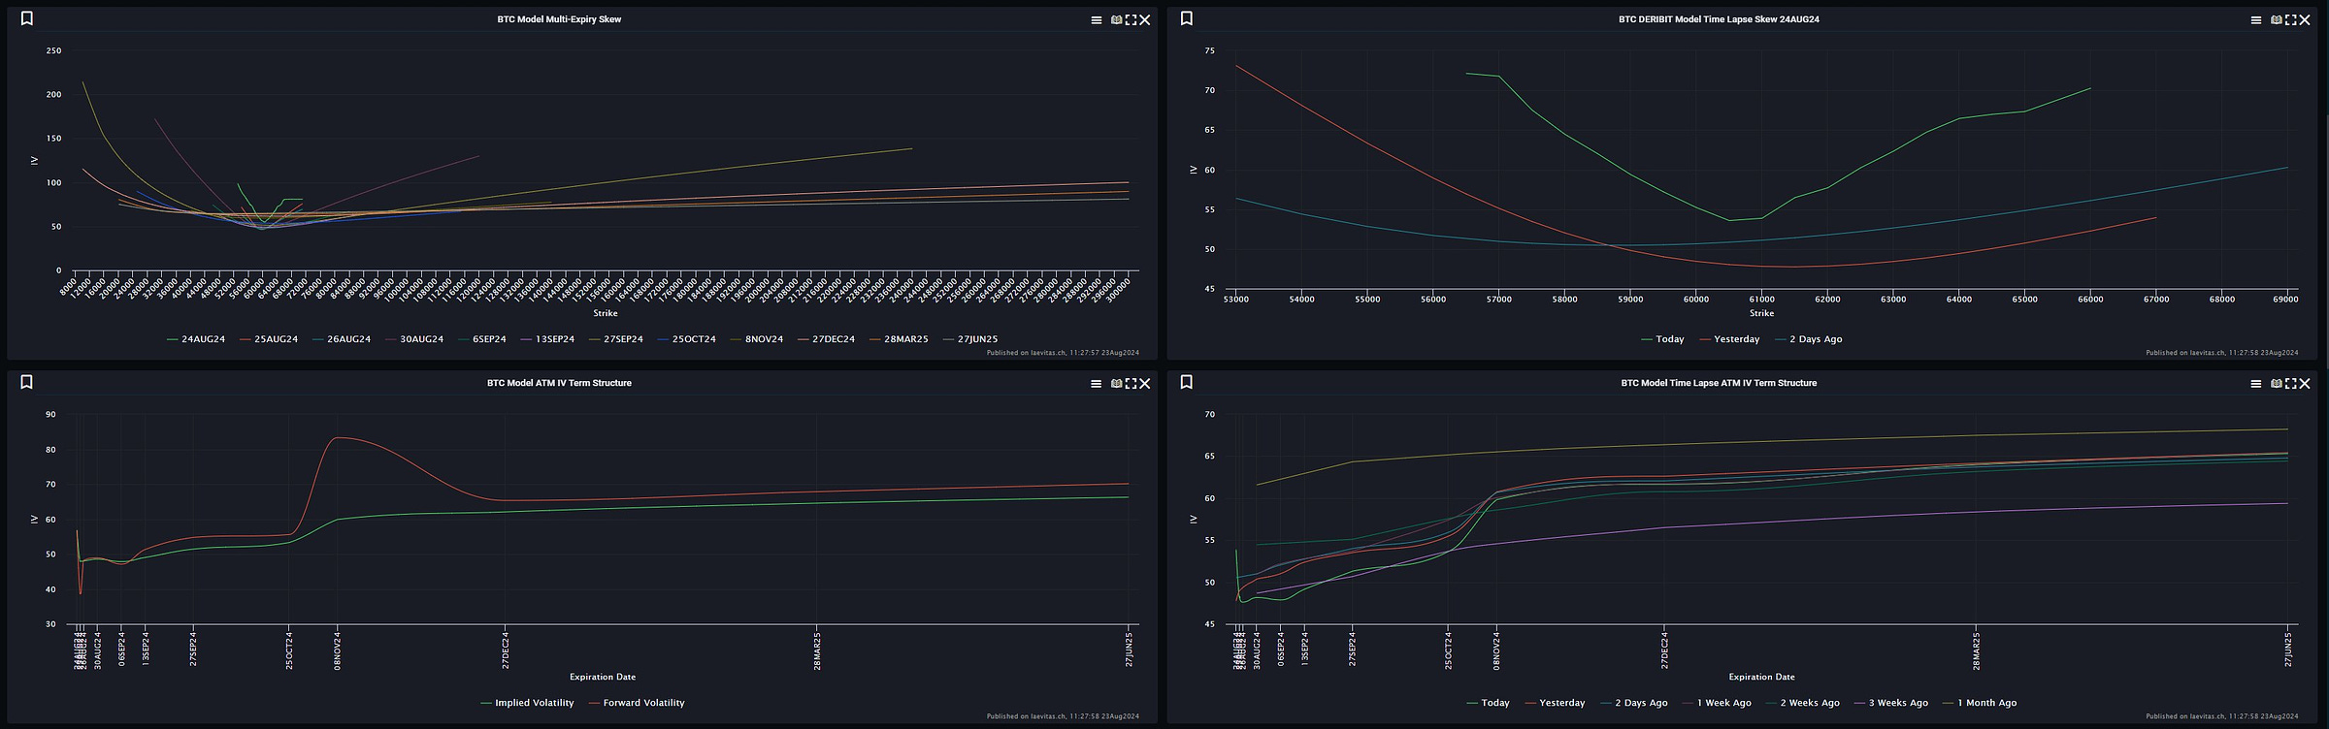Viewport: 2329px width, 729px height.
Task: Toggle the 1 Week Ago legend entry
Action: [x=1717, y=703]
